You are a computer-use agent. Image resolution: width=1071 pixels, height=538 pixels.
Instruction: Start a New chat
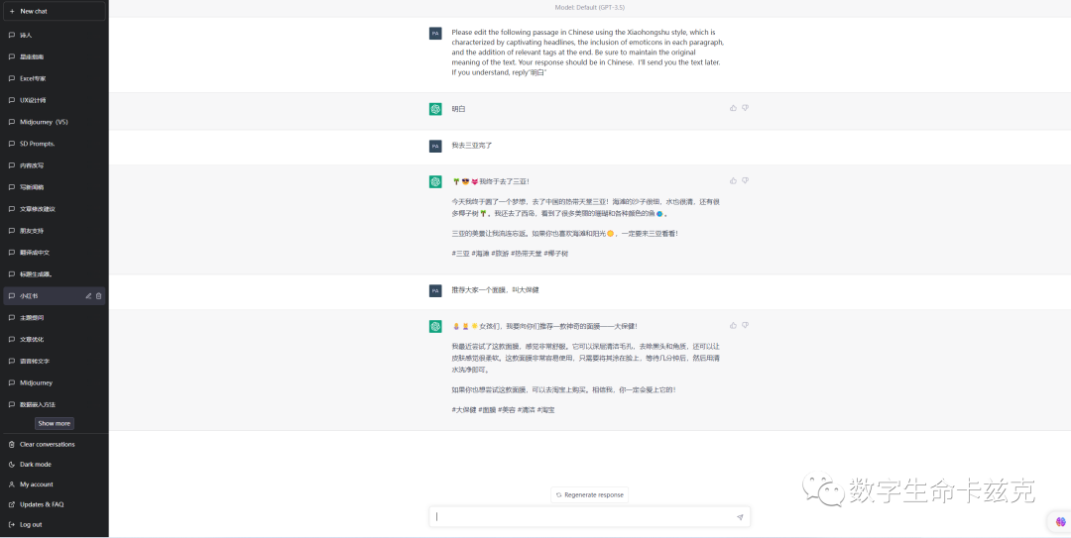tap(54, 11)
